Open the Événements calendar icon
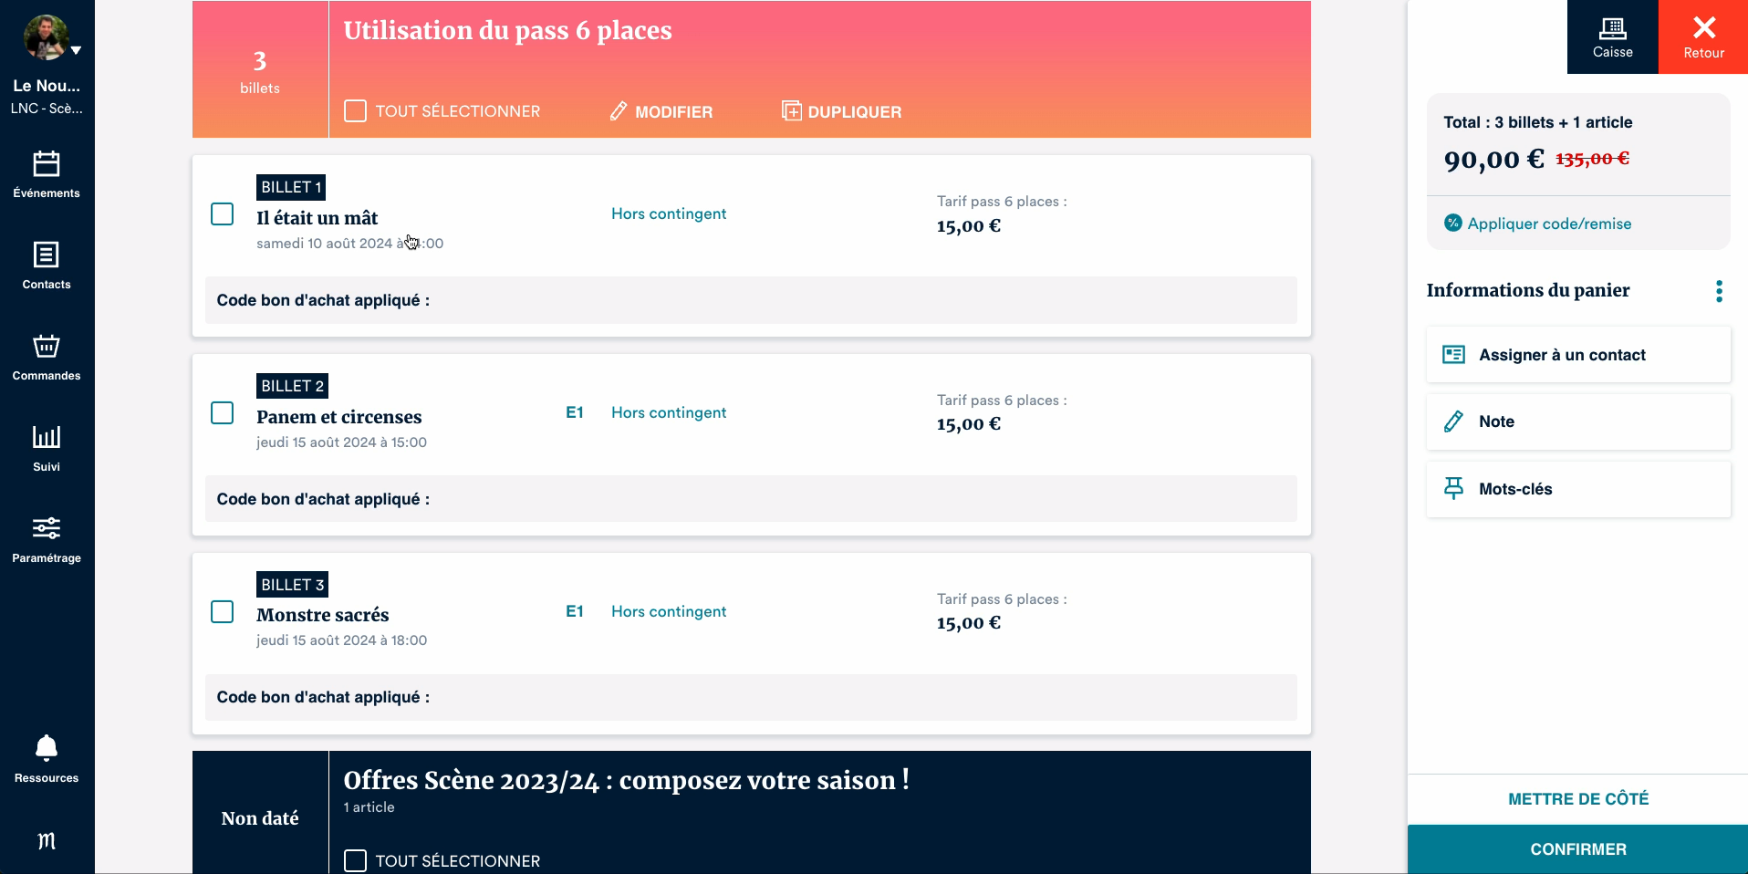Viewport: 1748px width, 874px height. pos(47,164)
